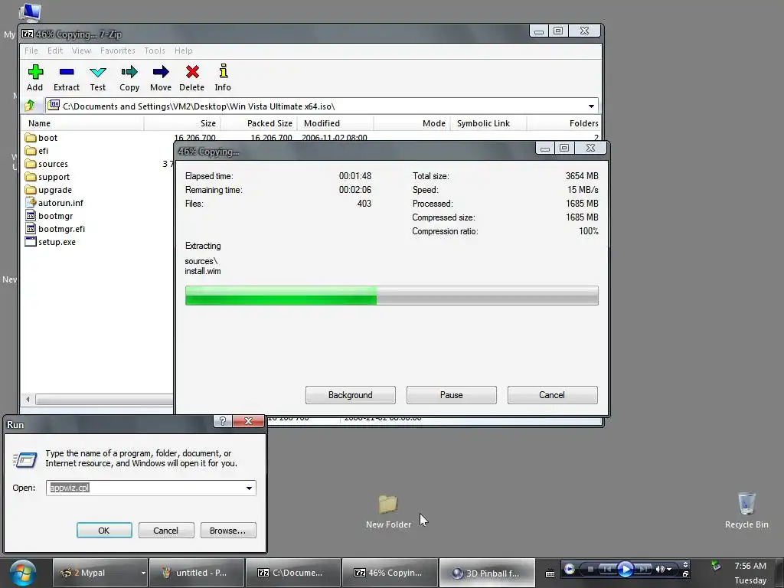The width and height of the screenshot is (784, 588).
Task: Cancel the Run dialog
Action: pos(166,531)
